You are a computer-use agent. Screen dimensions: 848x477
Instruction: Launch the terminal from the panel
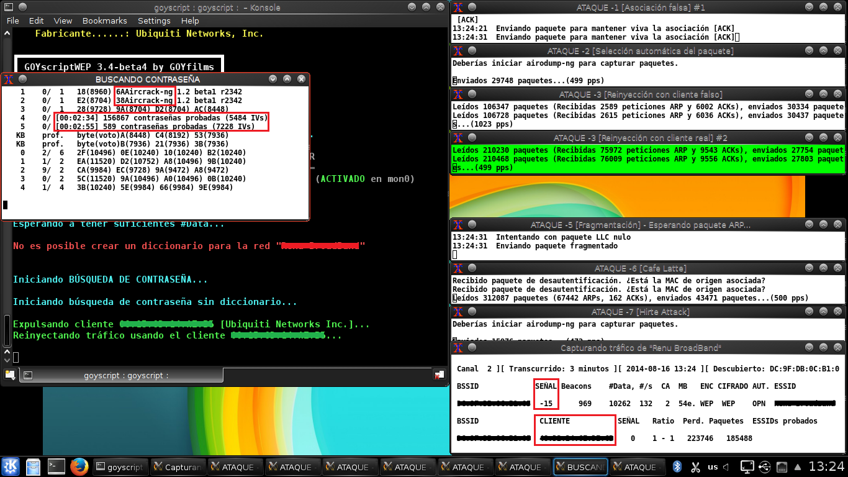click(x=56, y=466)
